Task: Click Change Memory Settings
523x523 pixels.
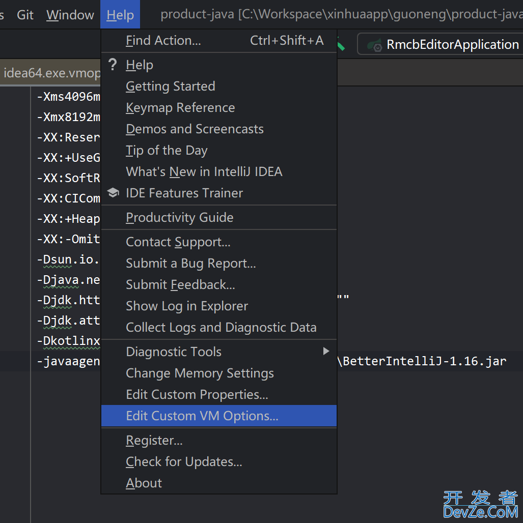Action: pyautogui.click(x=200, y=373)
